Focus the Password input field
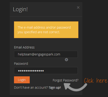Viewport: 108px width, 97px height. click(x=46, y=70)
